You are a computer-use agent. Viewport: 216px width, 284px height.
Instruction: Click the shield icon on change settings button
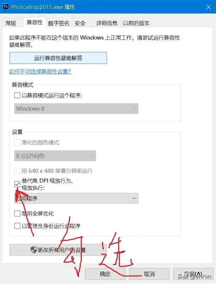coord(34,250)
